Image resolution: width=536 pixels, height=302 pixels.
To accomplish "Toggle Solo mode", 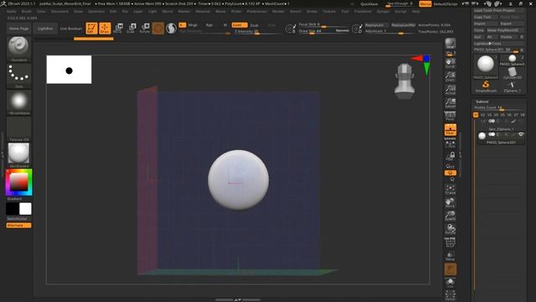I will click(451, 283).
